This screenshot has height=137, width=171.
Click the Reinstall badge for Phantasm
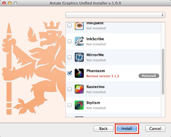tap(149, 76)
